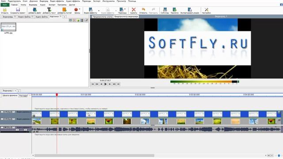Image resolution: width=283 pixels, height=159 pixels.
Task: Click the icon at the right end of the top video track
Action: click(279, 113)
